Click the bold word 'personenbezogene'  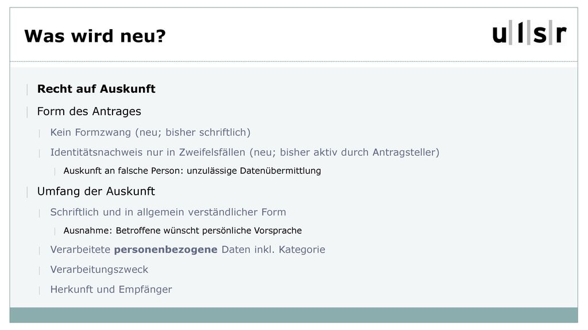166,250
